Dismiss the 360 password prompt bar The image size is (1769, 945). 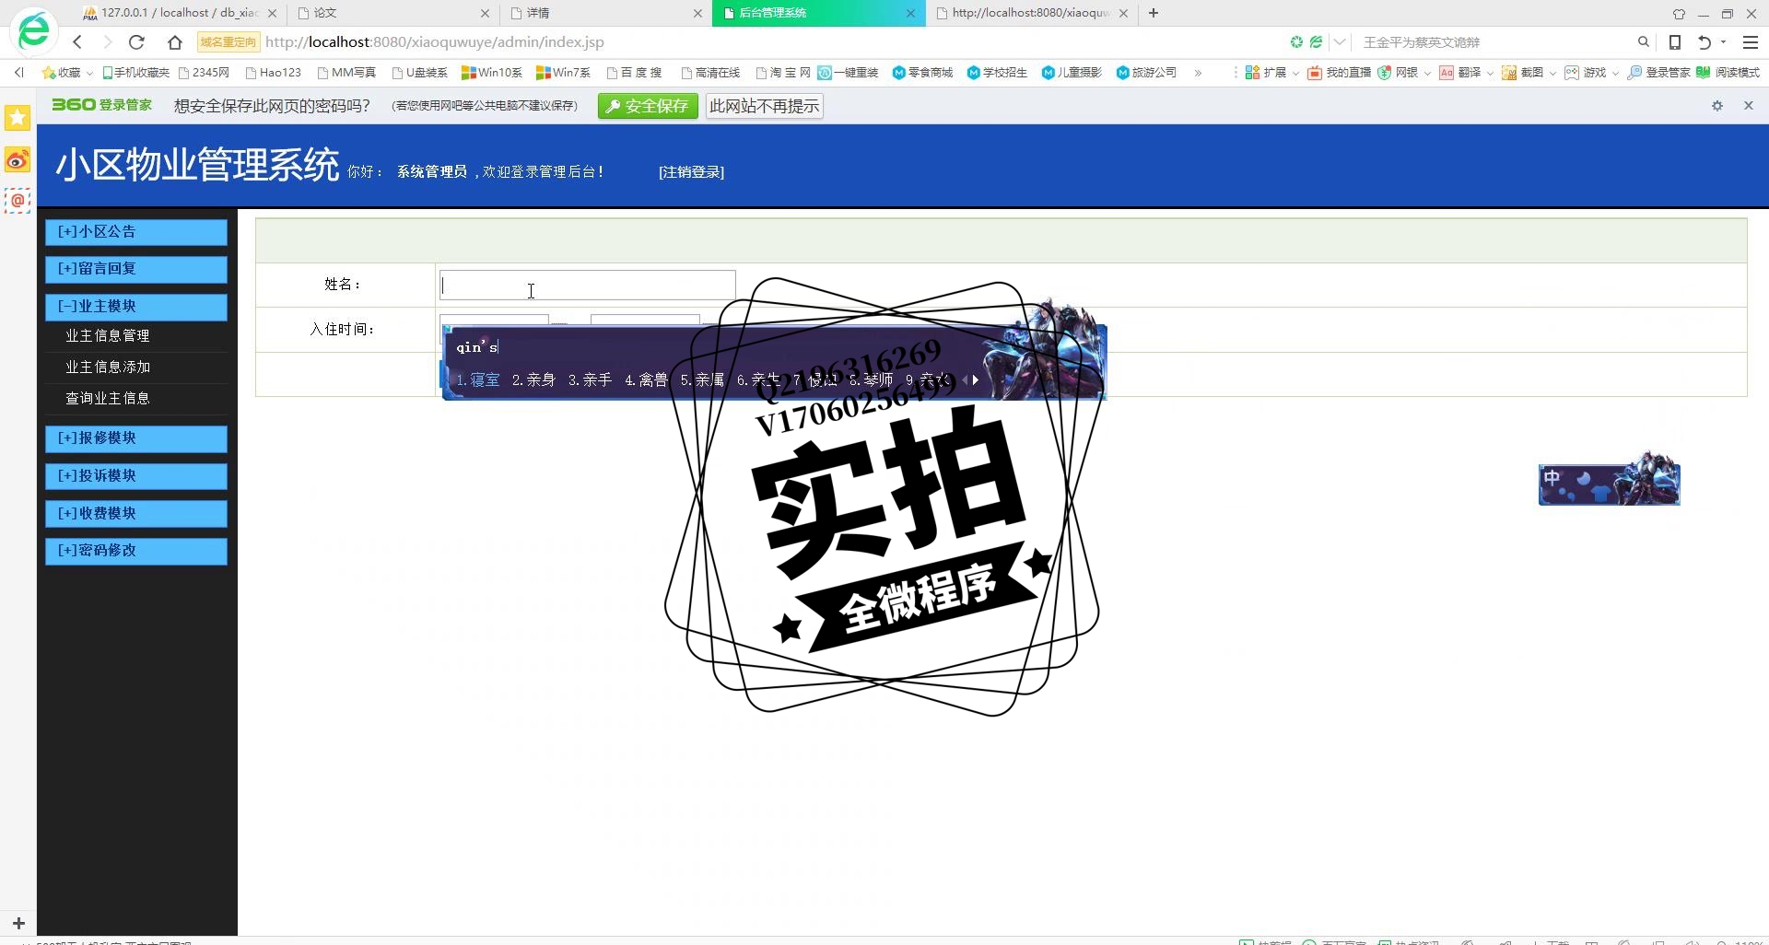[1749, 106]
